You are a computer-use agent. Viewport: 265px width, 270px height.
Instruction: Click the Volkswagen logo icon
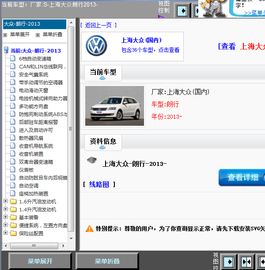[96, 45]
